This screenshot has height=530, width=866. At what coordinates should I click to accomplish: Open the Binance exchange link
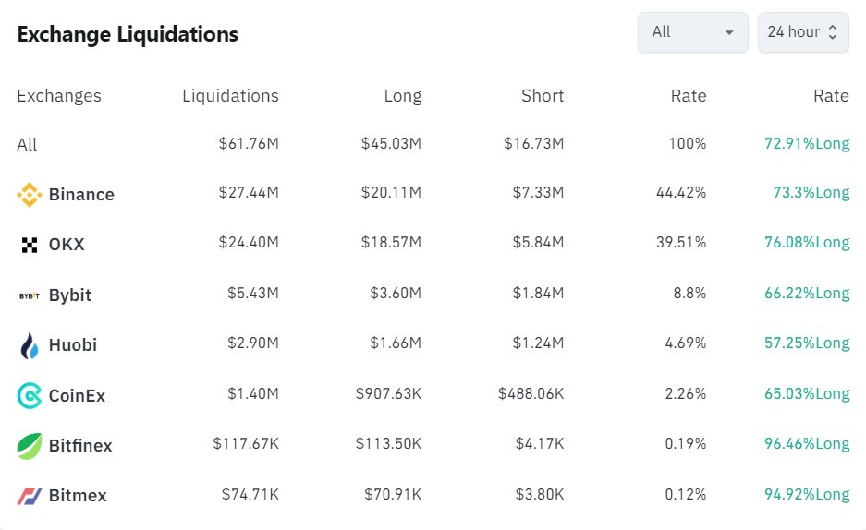(81, 195)
